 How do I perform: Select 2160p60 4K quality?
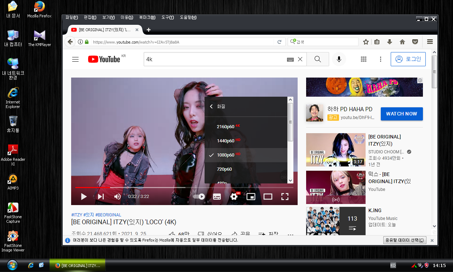click(246, 126)
